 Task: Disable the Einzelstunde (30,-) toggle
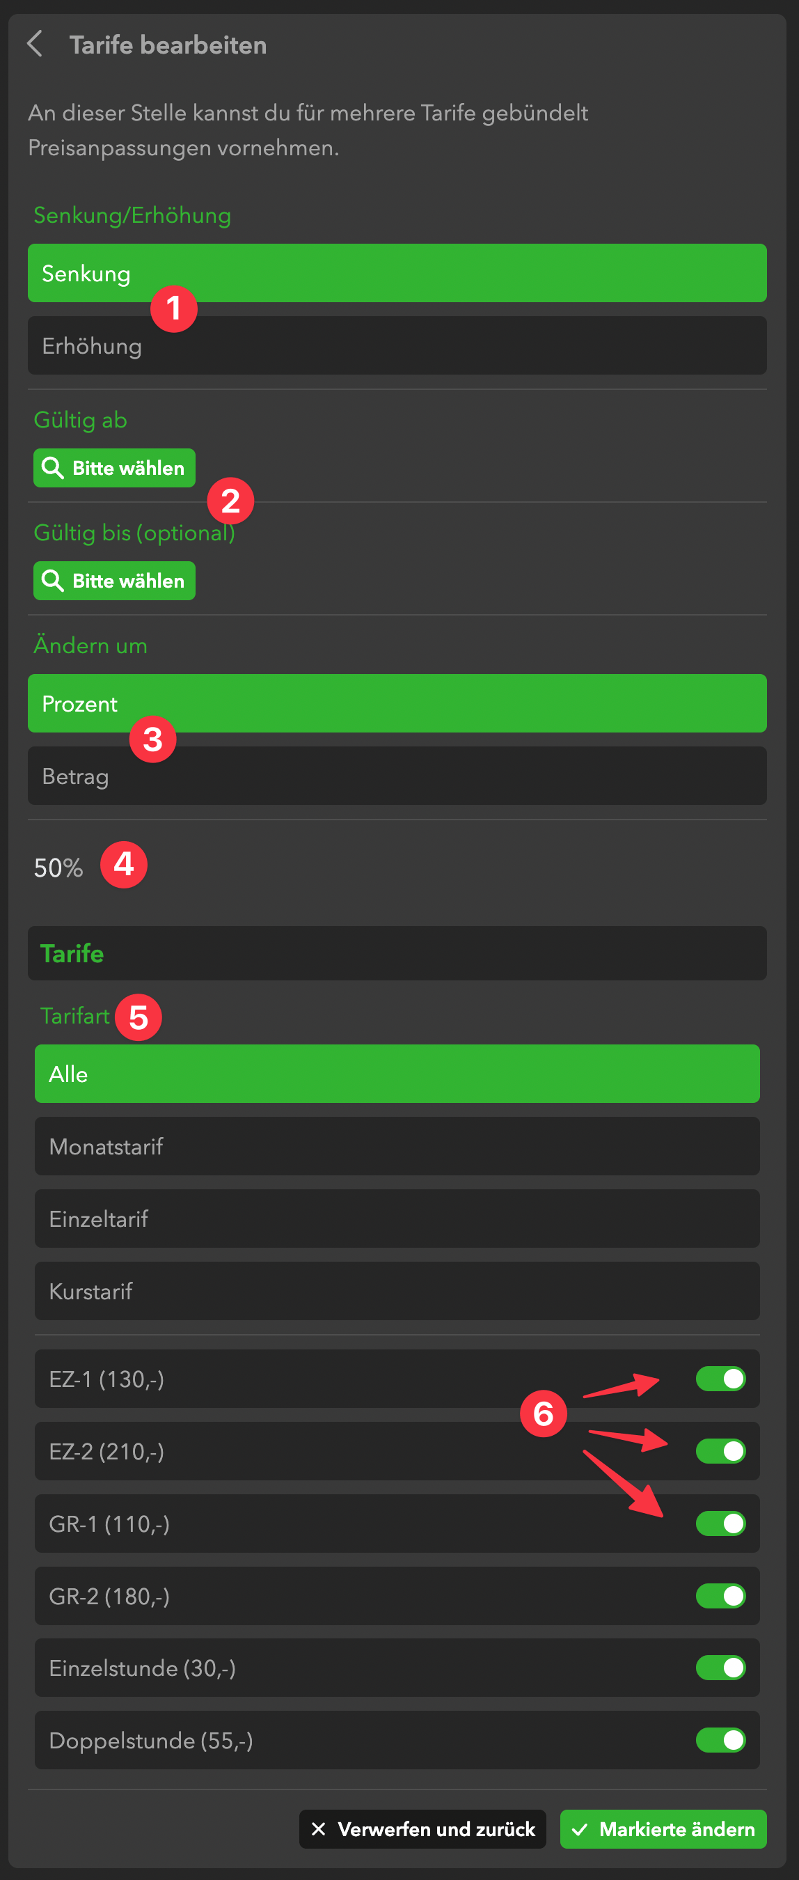tap(720, 1668)
